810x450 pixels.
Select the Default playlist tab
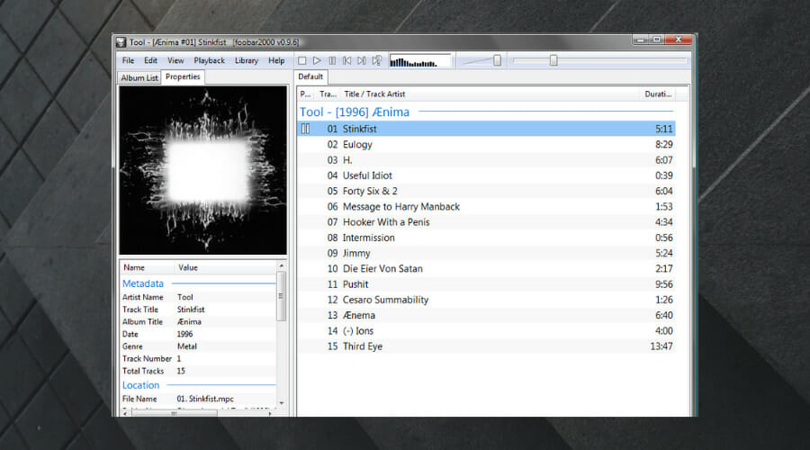(310, 76)
